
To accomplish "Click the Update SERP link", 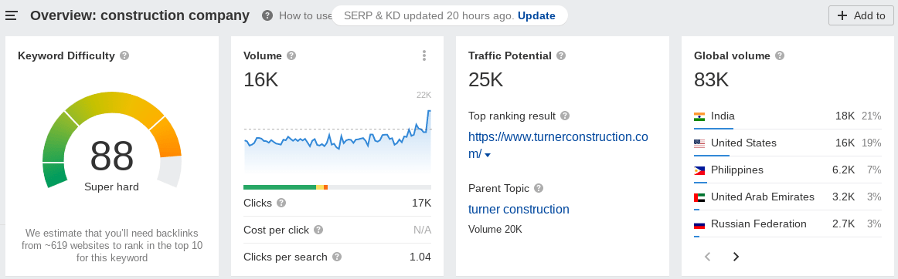I will click(x=536, y=15).
